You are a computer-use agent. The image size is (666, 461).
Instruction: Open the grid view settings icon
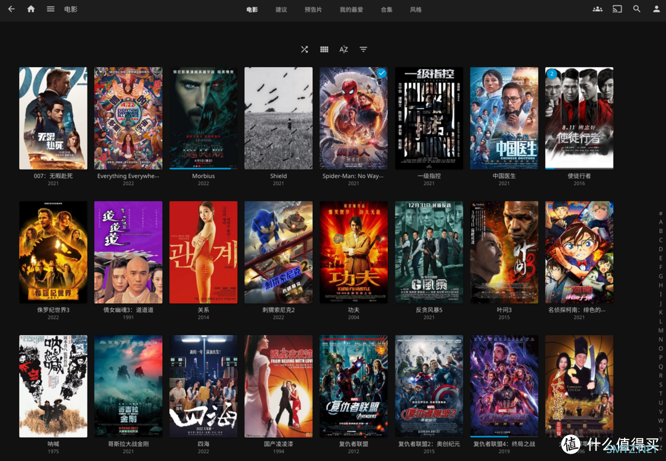tap(324, 49)
